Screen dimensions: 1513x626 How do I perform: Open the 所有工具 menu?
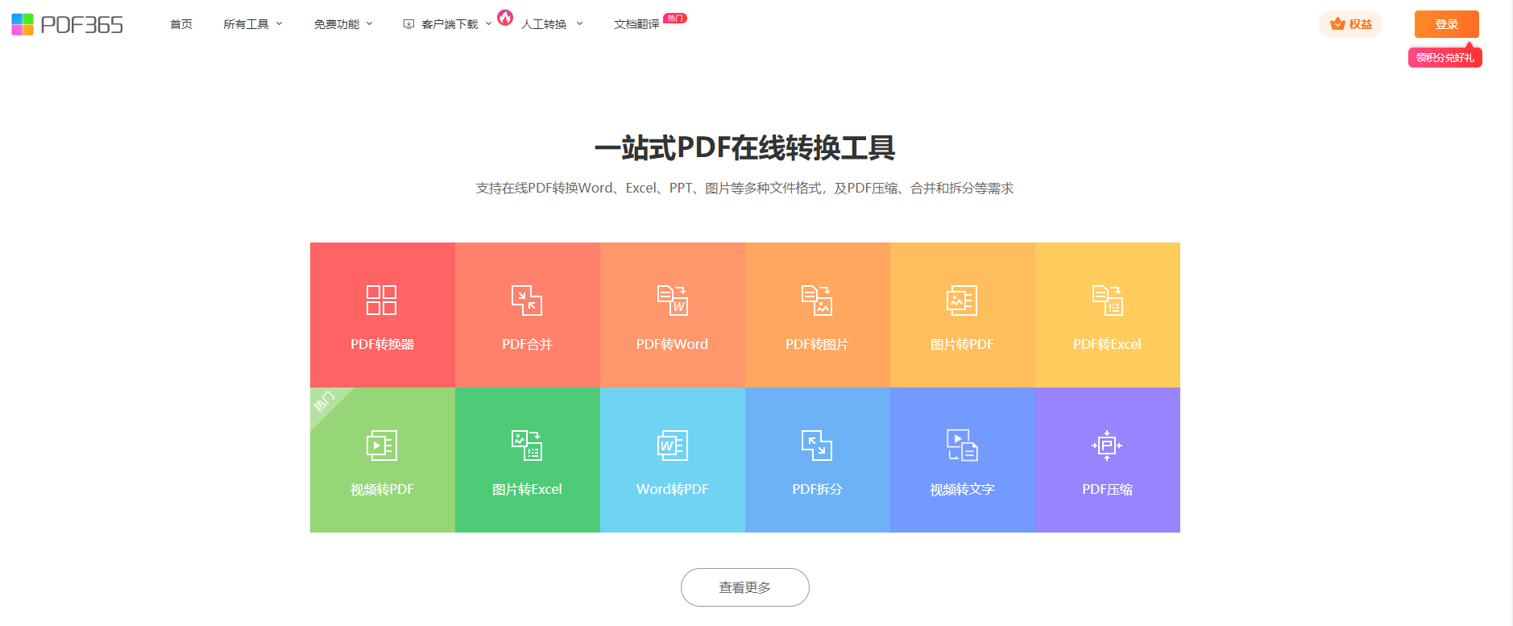pos(246,24)
